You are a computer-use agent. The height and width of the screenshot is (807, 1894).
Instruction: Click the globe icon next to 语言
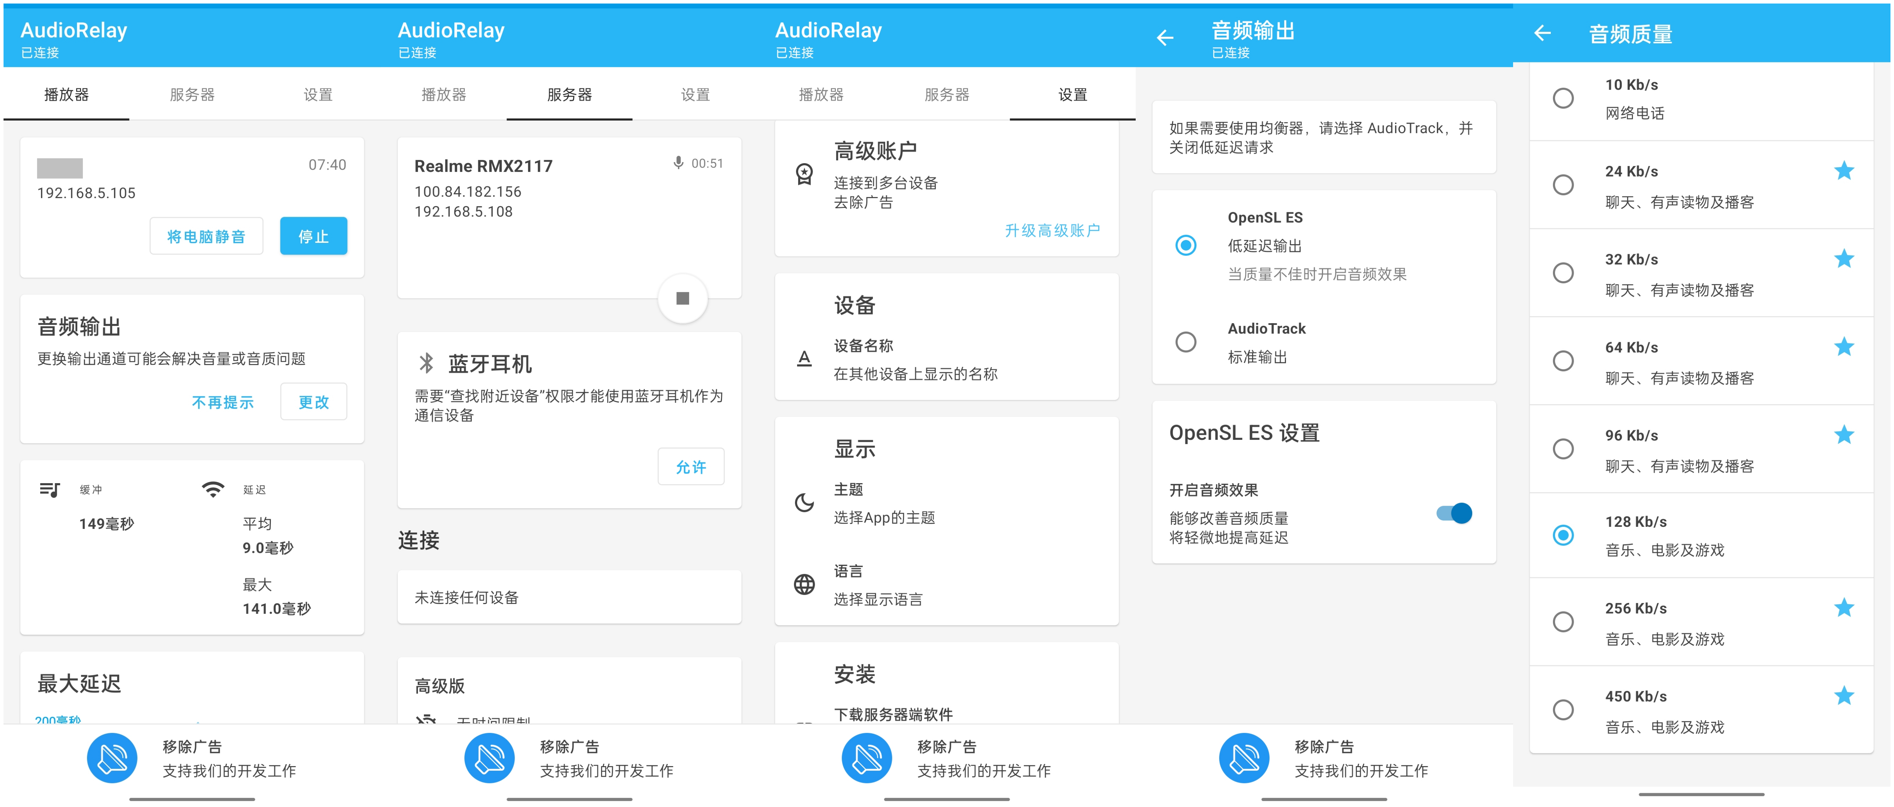click(x=805, y=585)
